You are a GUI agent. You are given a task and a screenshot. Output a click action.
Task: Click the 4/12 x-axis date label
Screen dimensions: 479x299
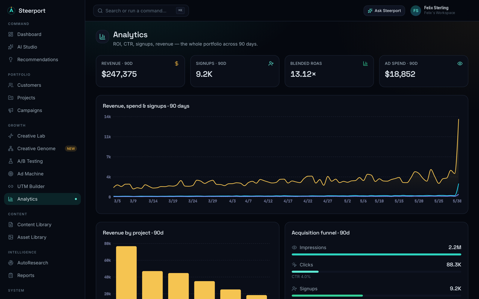pyautogui.click(x=268, y=201)
